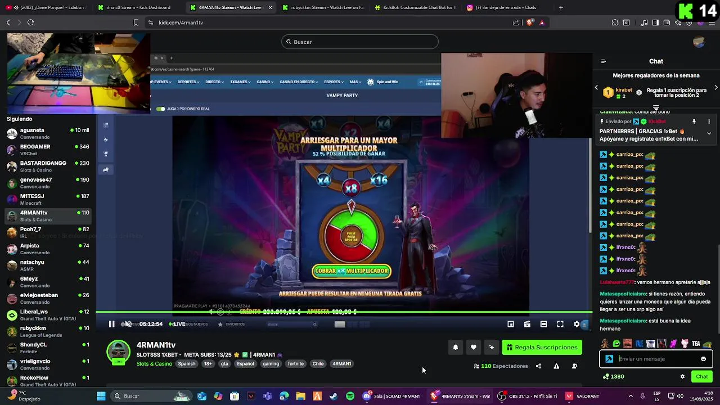Open OBS window from the taskbar
Screen dimensions: 720x405
(527, 396)
